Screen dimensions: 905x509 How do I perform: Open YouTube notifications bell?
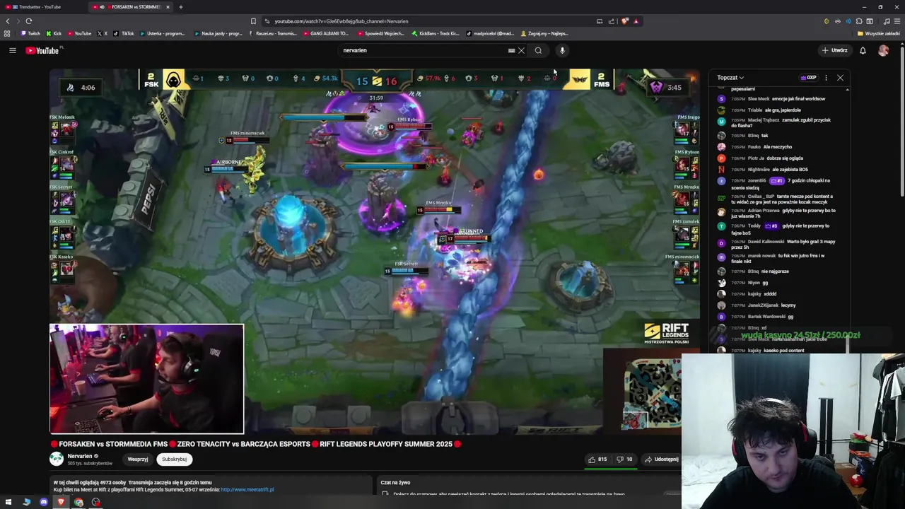click(x=863, y=50)
